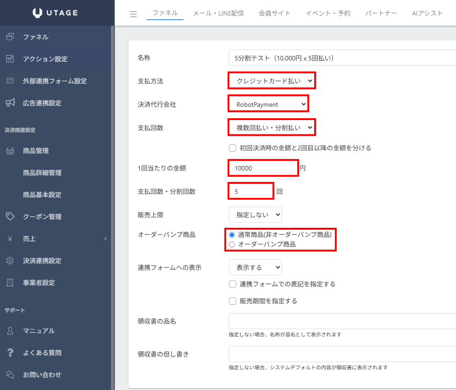Click the 商品管理 basket icon
456x390 pixels.
[x=10, y=150]
